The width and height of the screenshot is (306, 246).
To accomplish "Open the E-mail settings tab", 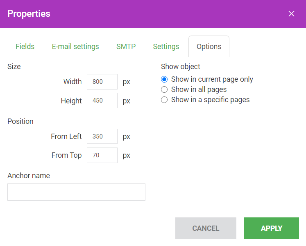I will 75,47.
